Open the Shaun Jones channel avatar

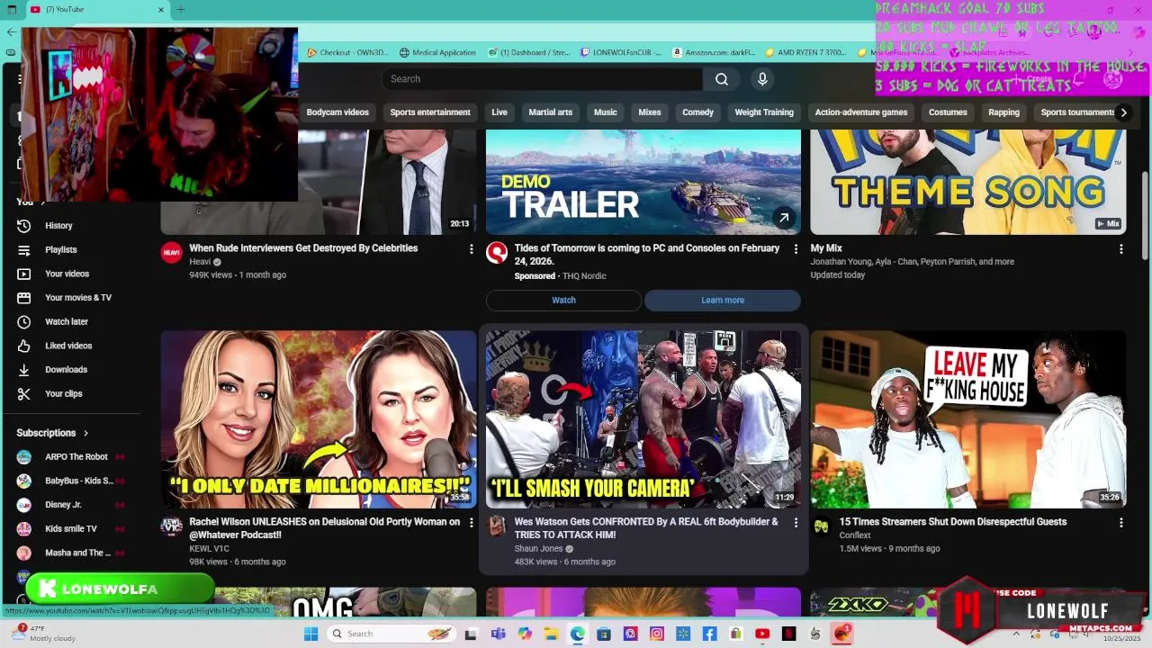pos(496,526)
